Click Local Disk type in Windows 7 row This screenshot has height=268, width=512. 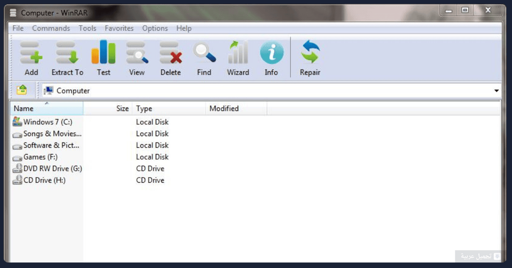[x=152, y=122]
